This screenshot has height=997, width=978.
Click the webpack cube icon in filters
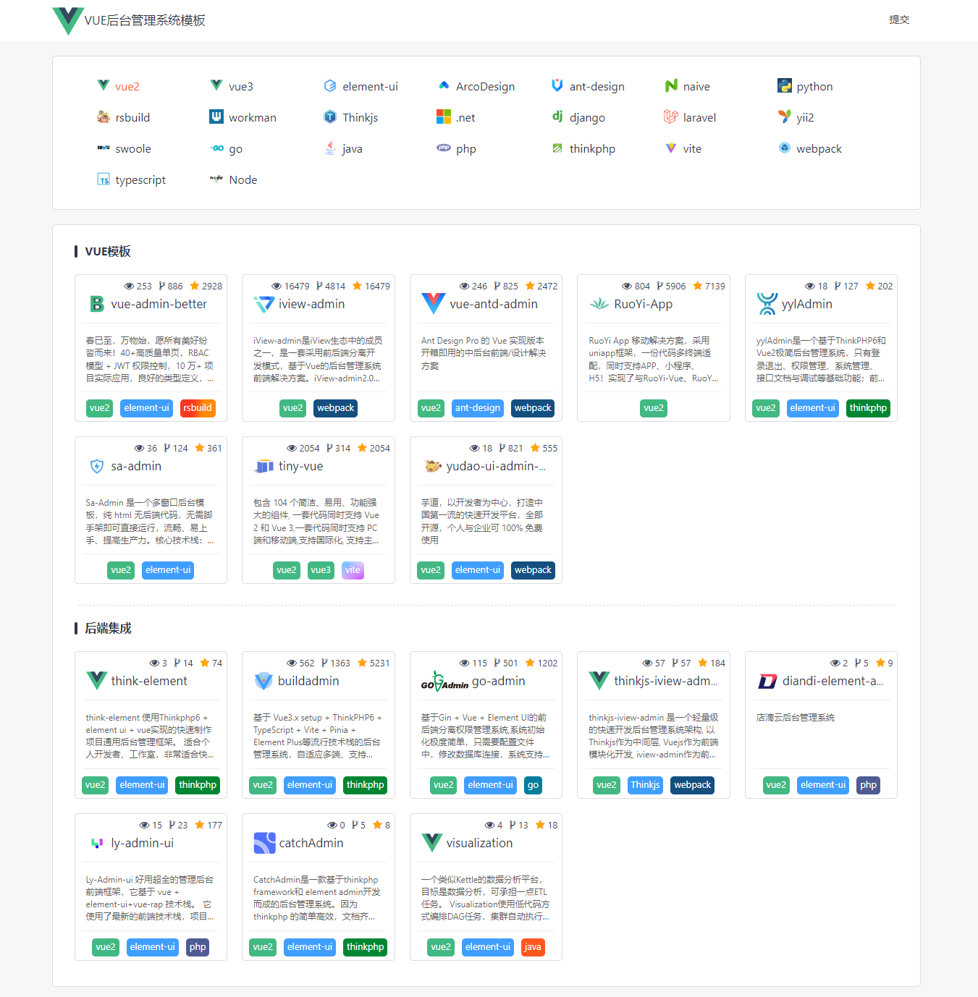pyautogui.click(x=785, y=148)
